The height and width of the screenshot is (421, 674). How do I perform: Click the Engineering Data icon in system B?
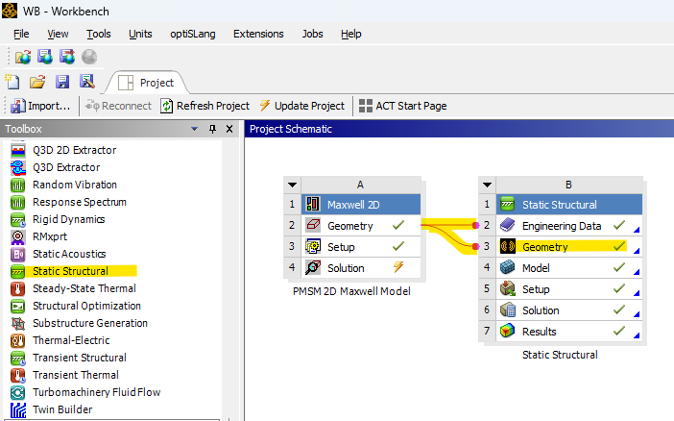[508, 226]
